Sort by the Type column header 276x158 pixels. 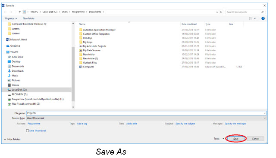click(x=208, y=24)
